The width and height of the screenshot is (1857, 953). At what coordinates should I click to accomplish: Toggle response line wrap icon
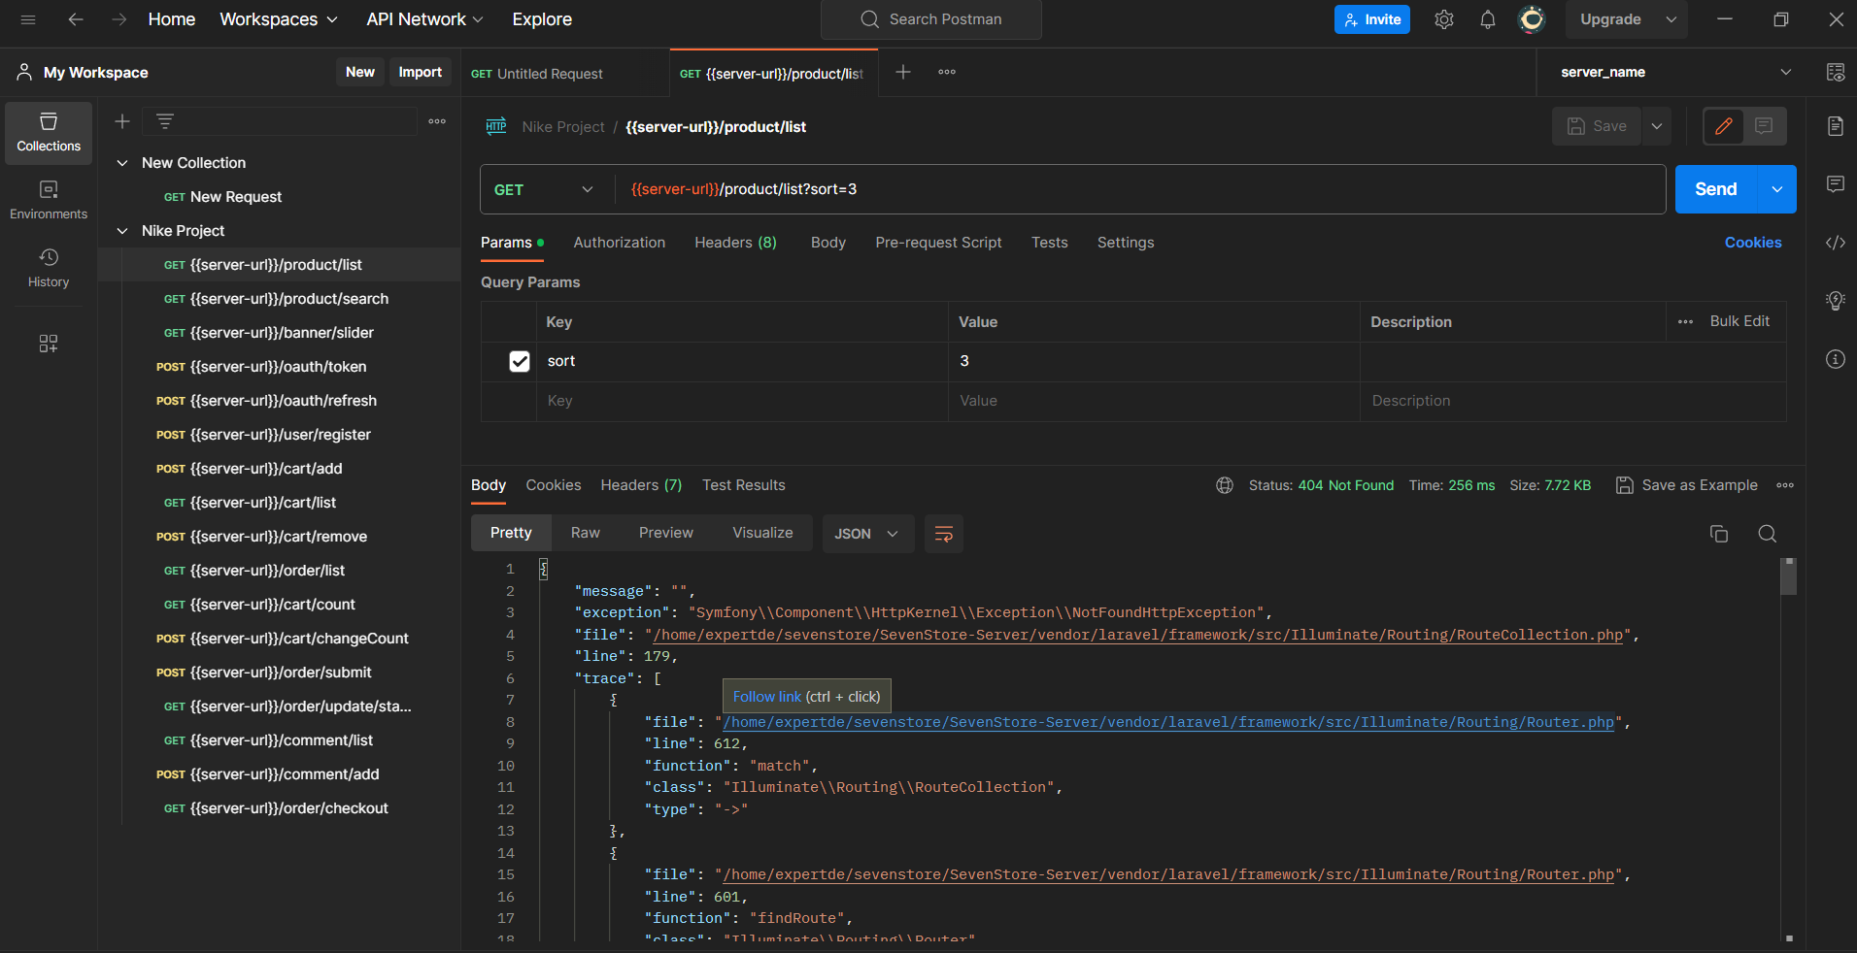(944, 534)
